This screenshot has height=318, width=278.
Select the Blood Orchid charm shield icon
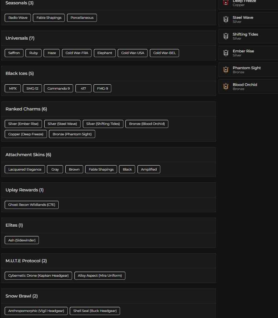coord(226,86)
